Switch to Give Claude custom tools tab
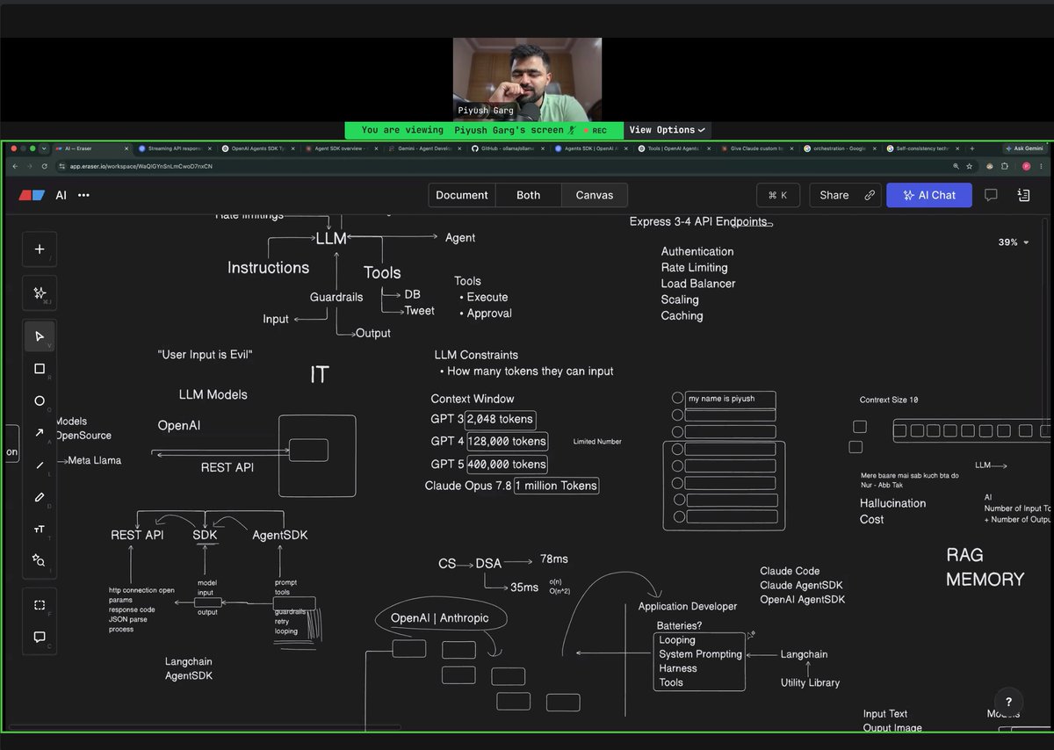1054x750 pixels. pos(756,148)
